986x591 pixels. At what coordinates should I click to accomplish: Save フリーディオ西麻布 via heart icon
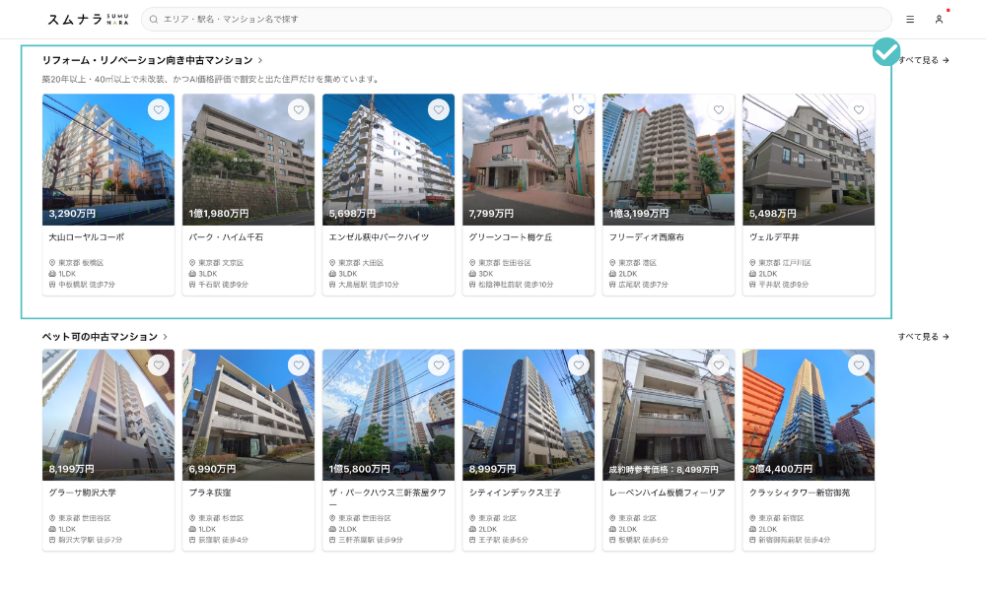click(x=719, y=110)
